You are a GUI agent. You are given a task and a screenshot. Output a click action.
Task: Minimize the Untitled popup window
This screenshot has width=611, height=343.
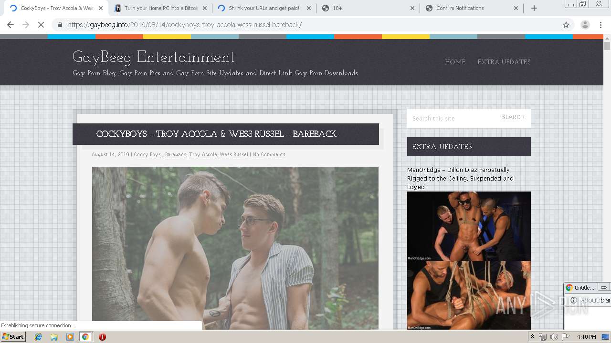point(603,288)
